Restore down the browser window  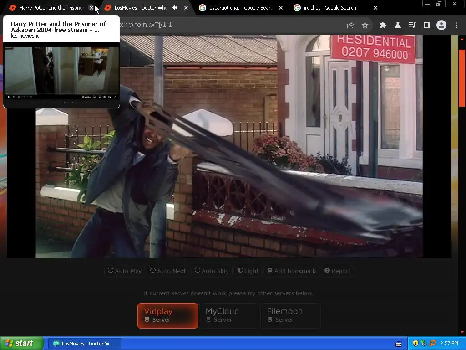pos(439,4)
